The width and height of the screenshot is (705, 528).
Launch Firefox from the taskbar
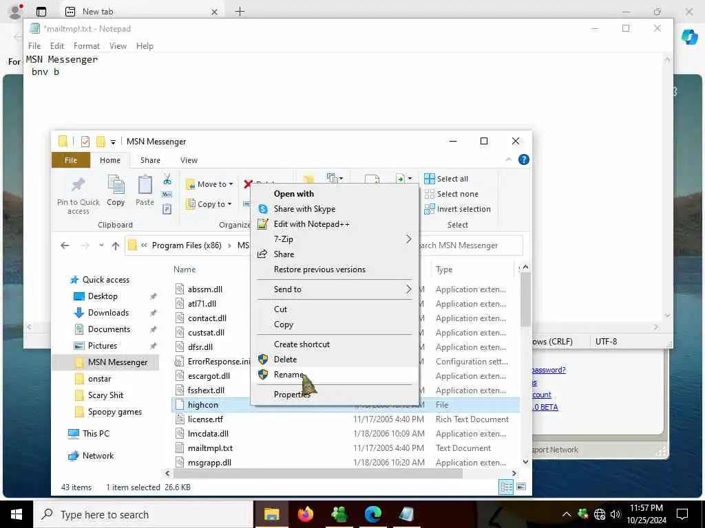point(305,514)
